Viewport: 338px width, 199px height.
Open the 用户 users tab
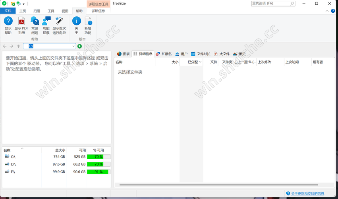point(181,54)
